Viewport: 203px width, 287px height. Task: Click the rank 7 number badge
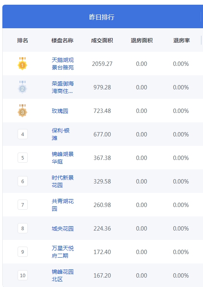pyautogui.click(x=23, y=205)
